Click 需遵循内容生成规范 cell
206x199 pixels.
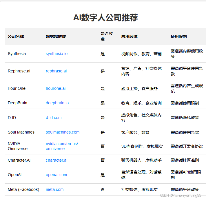point(187,89)
